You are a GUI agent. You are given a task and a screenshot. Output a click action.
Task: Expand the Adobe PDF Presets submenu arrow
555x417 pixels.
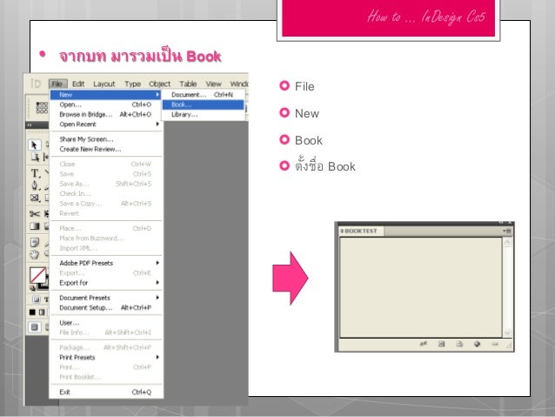(x=157, y=263)
